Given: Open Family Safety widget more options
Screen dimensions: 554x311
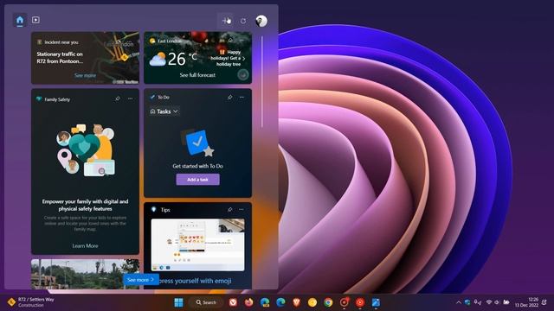Looking at the screenshot, I should click(x=131, y=98).
